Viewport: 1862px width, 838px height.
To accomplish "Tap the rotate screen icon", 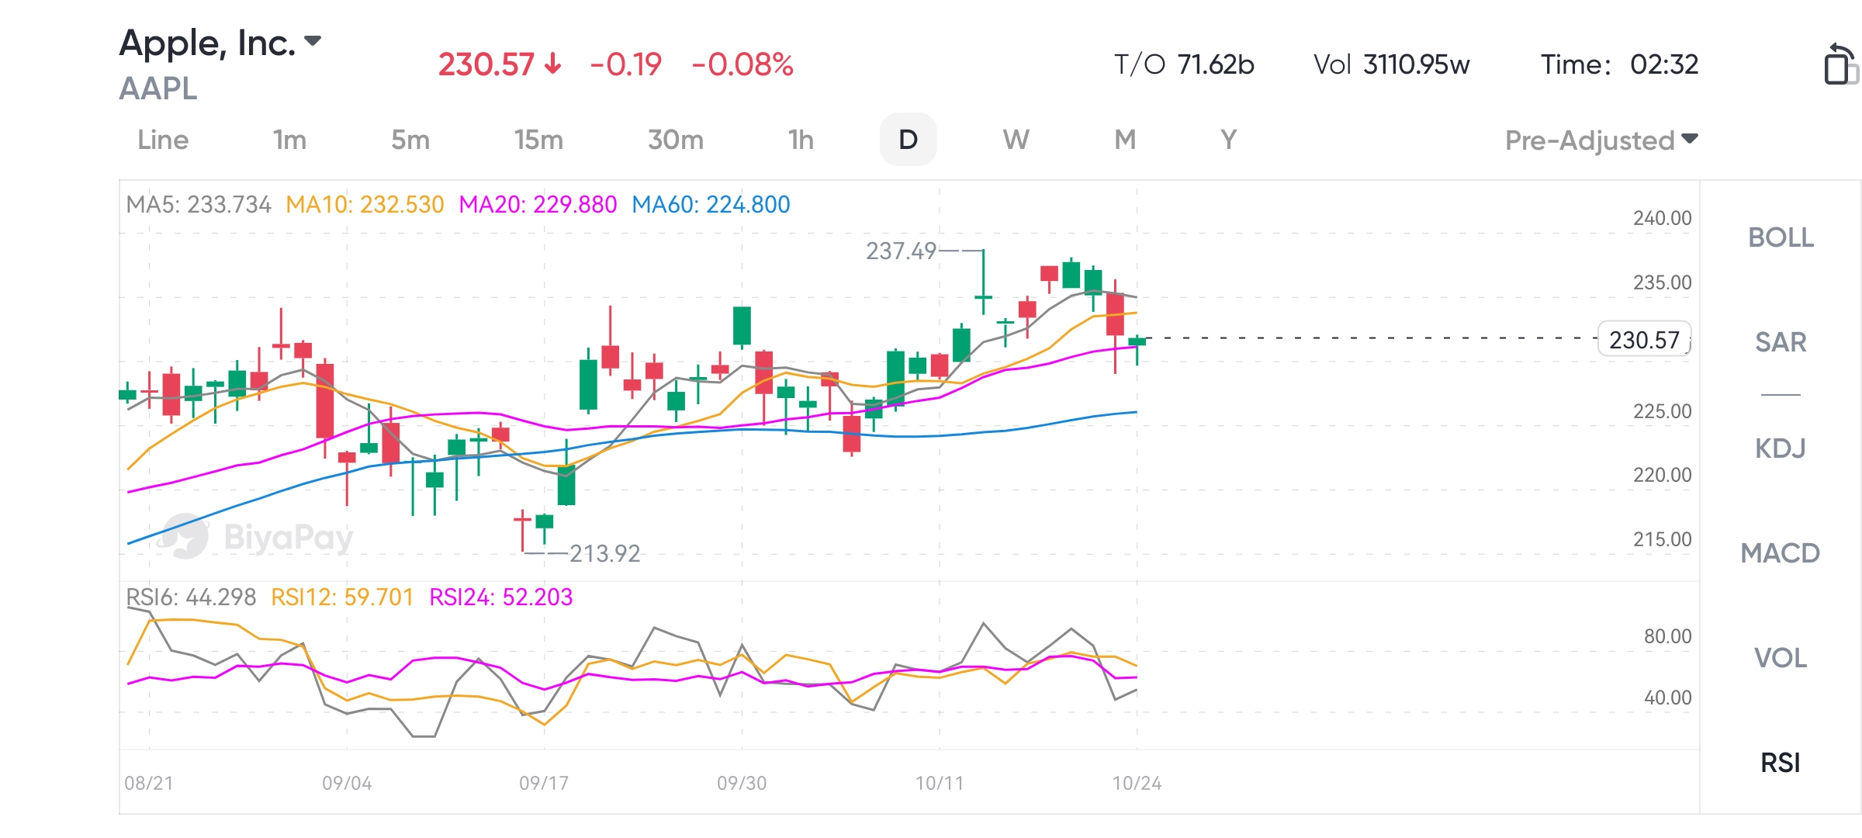I will [x=1840, y=64].
